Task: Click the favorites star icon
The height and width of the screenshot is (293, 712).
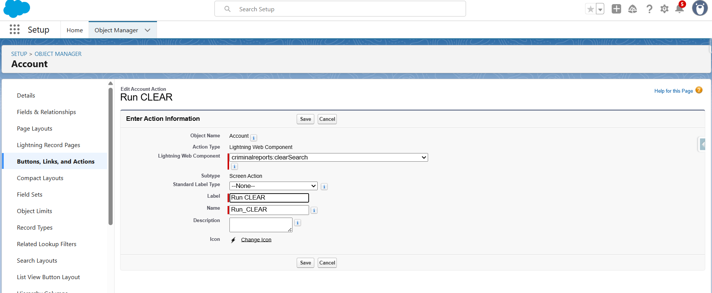Action: pos(591,9)
